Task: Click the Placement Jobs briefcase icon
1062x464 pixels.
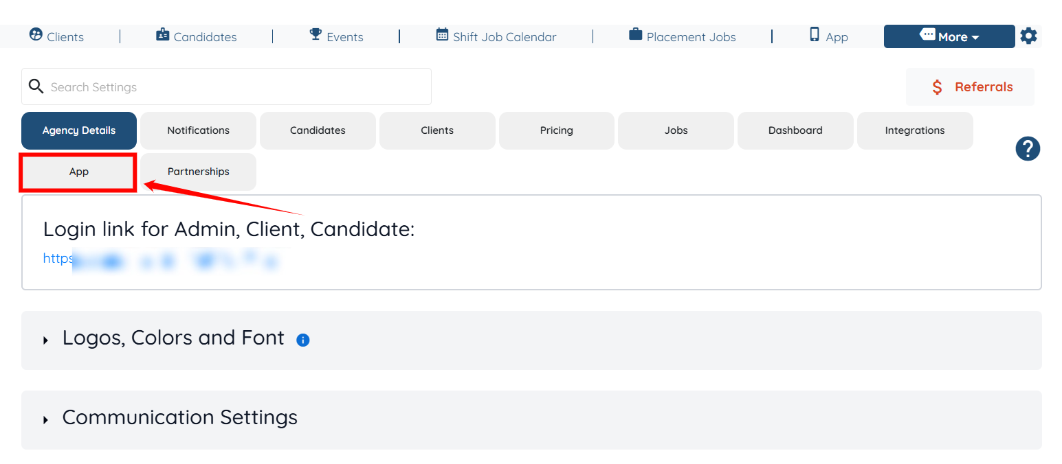Action: [636, 34]
